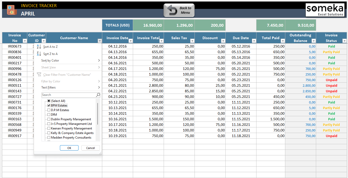Click the Sort A to Z icon
The height and width of the screenshot is (178, 348).
39,47
